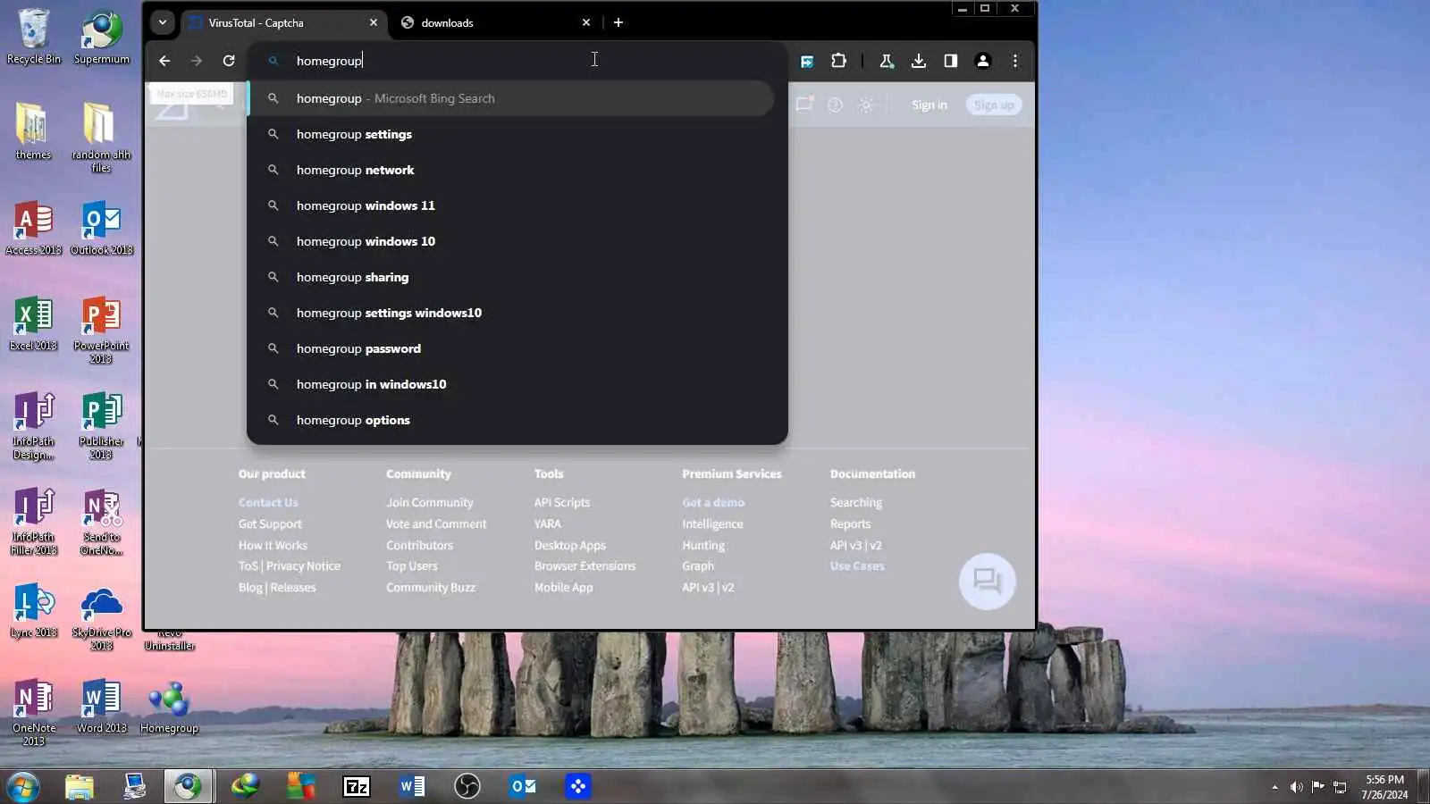
Task: Open the API Scripts footer link
Action: (562, 503)
